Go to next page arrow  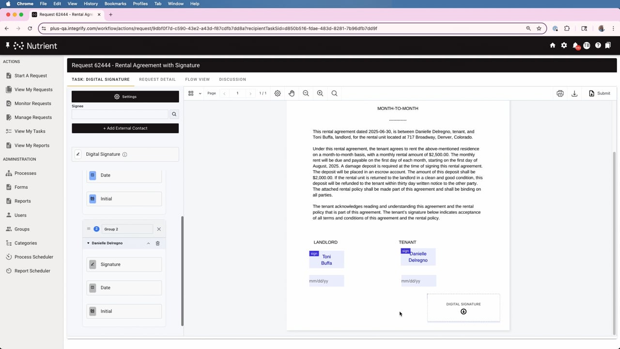pyautogui.click(x=250, y=93)
